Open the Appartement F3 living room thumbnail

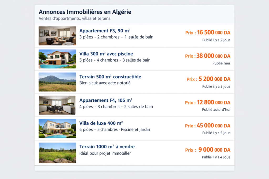57,36
